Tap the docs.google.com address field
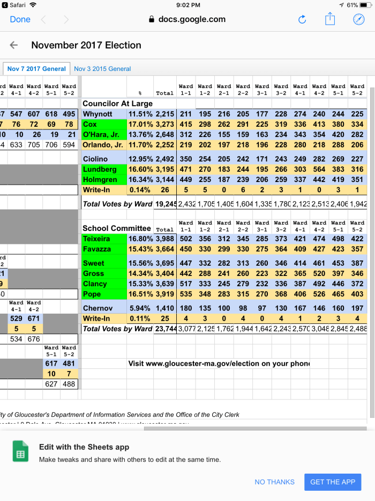The height and width of the screenshot is (501, 375). click(191, 19)
